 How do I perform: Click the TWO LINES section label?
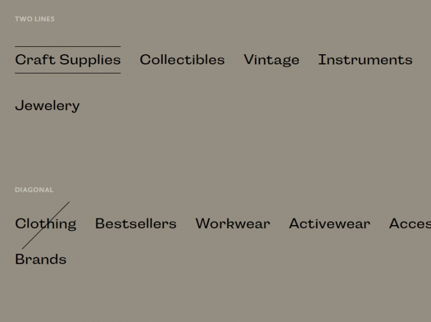(34, 19)
